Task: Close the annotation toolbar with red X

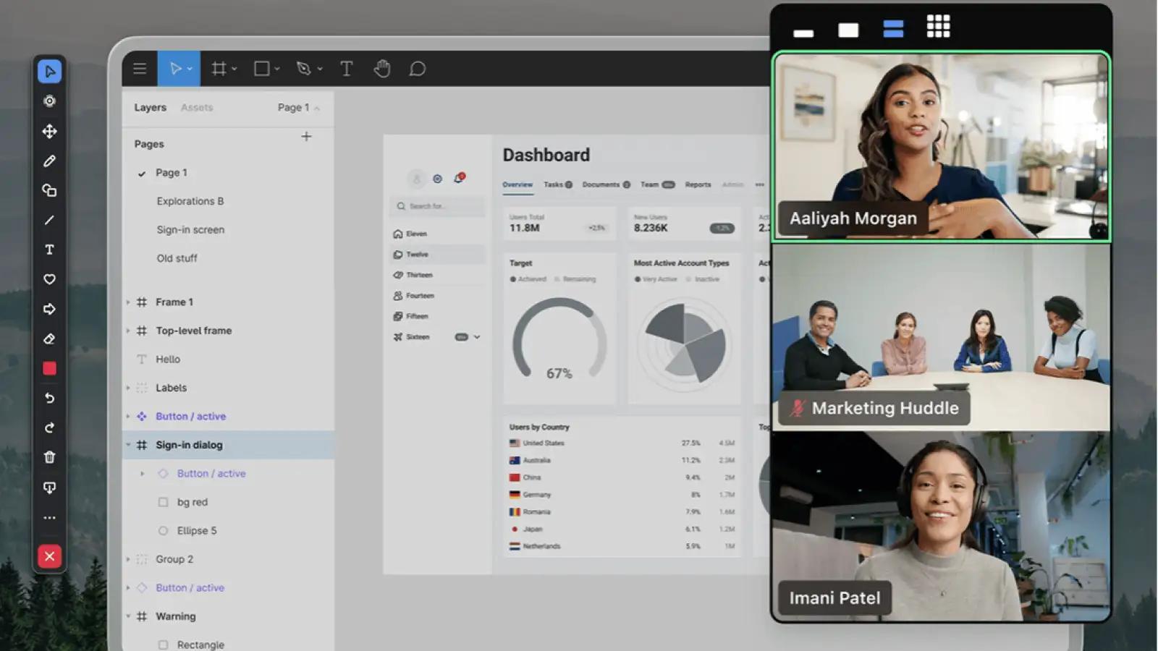Action: [x=49, y=556]
